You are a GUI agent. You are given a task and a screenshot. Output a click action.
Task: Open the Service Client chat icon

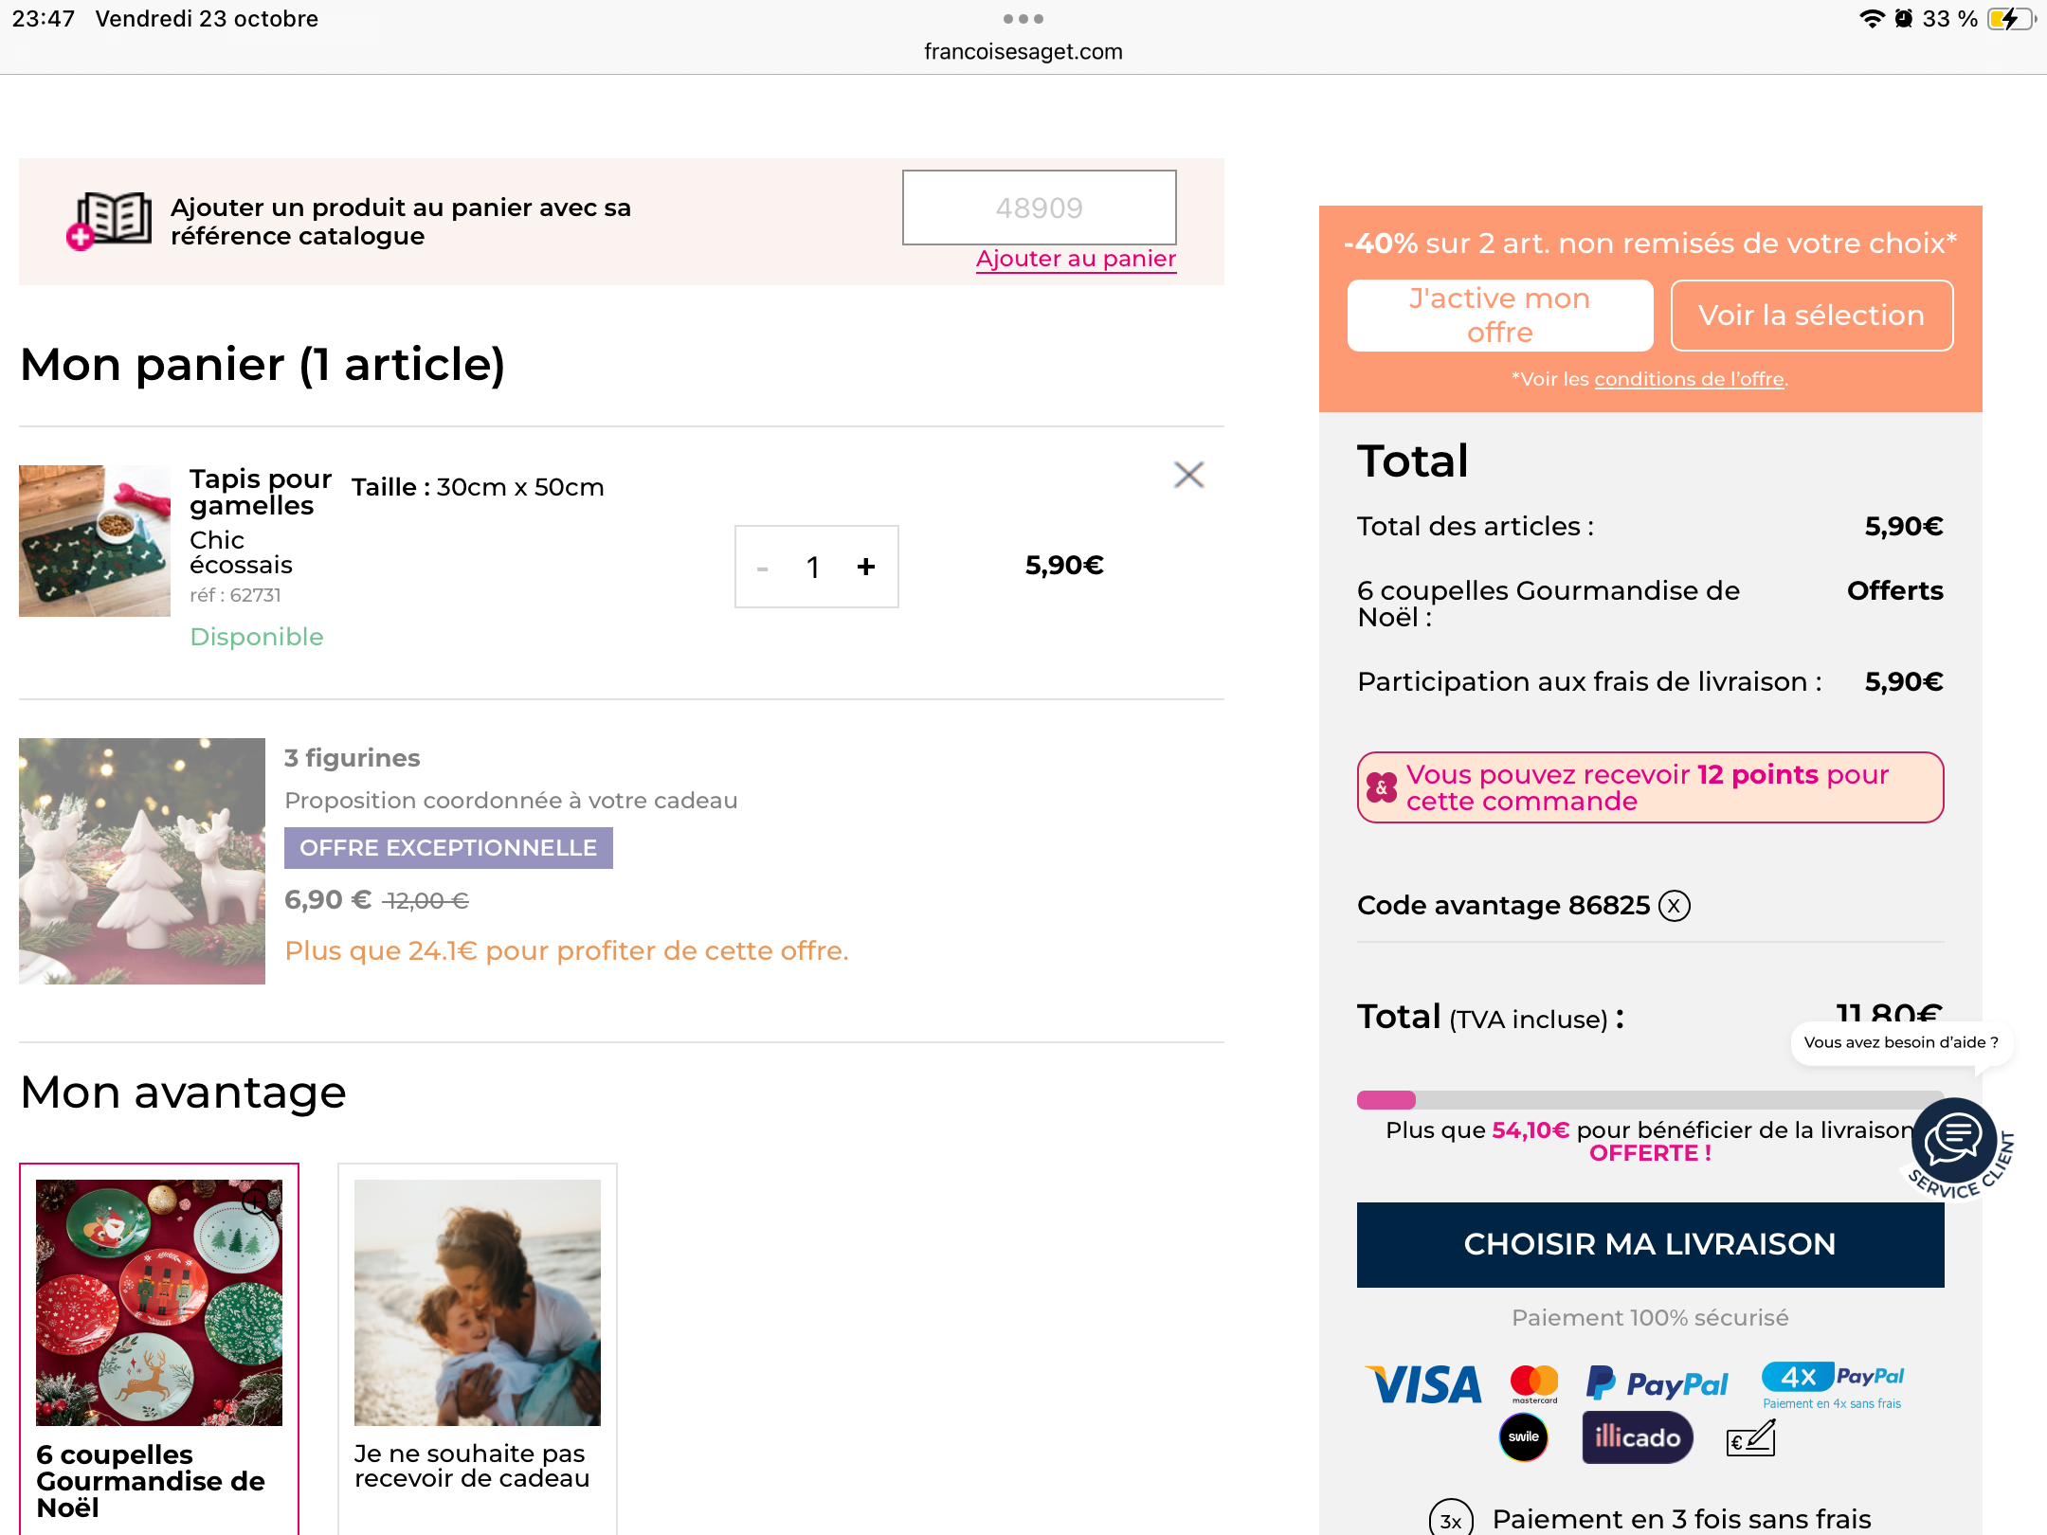1954,1141
